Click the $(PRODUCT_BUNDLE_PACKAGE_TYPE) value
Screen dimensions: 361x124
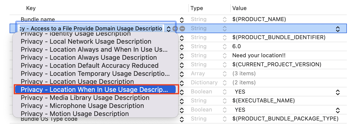click(285, 119)
